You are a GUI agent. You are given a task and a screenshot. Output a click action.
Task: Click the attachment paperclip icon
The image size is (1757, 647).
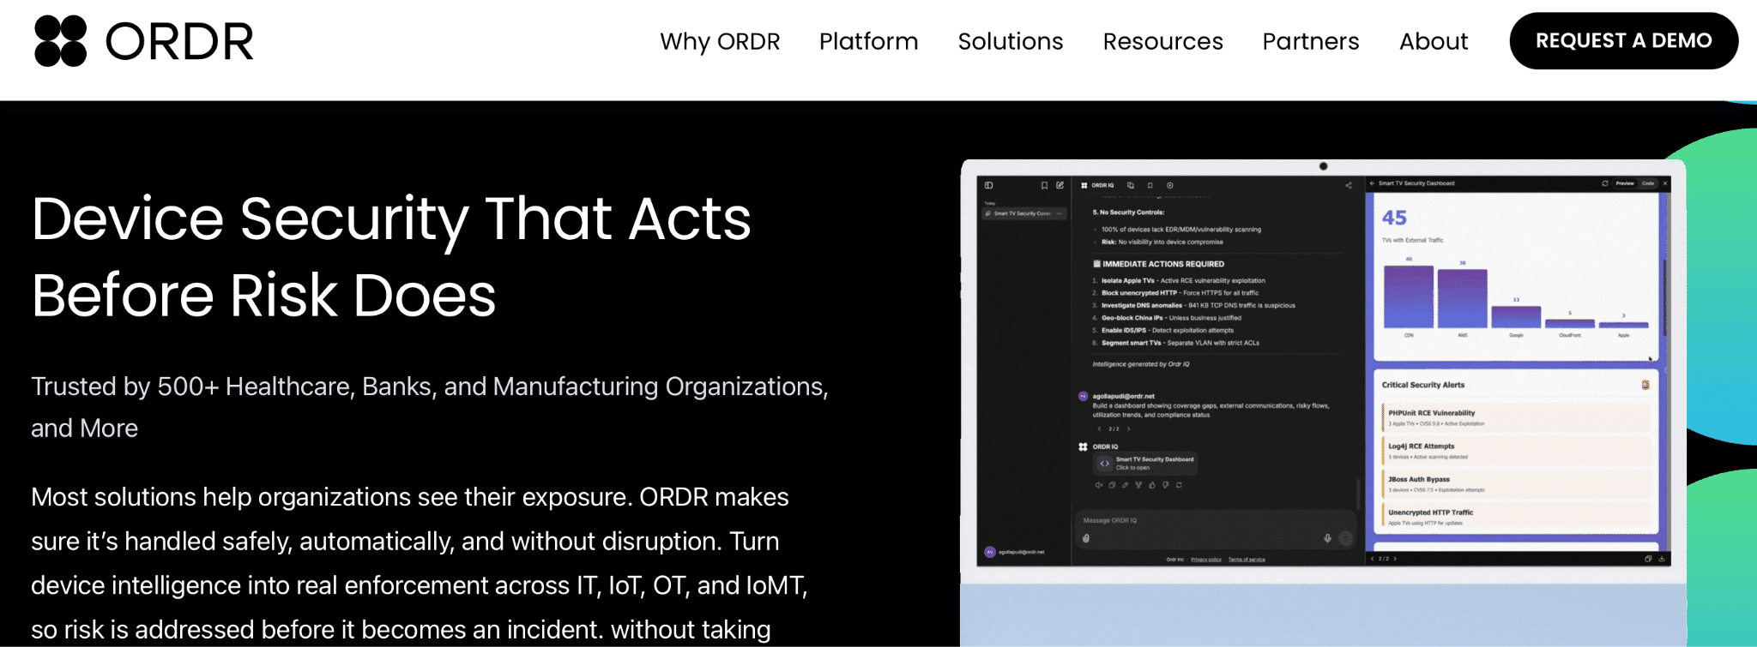[x=1085, y=538]
